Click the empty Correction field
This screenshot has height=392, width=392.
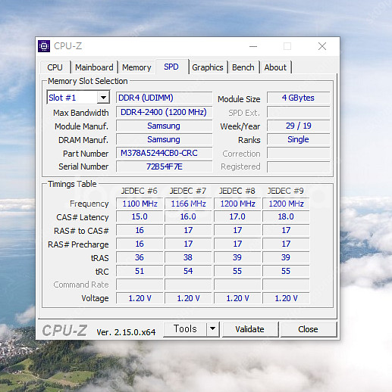tap(298, 153)
